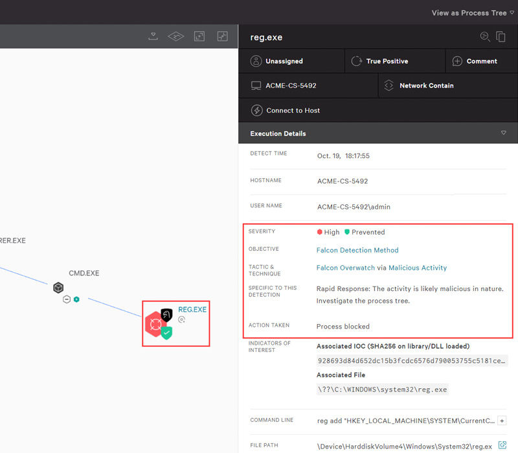The image size is (518, 453).
Task: Click the teal hexagon under CMD.EXE
Action: [x=76, y=299]
